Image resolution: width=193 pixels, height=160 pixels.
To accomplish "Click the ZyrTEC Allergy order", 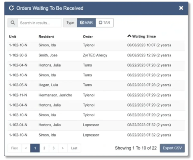I will point(95,55).
